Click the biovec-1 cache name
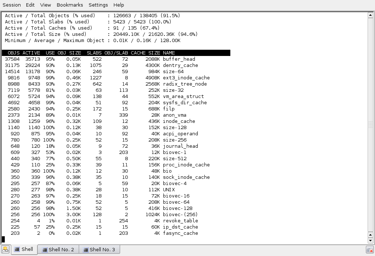This screenshot has height=256, width=375. point(175,152)
